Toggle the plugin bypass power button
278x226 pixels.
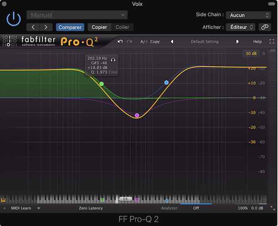coord(14,19)
